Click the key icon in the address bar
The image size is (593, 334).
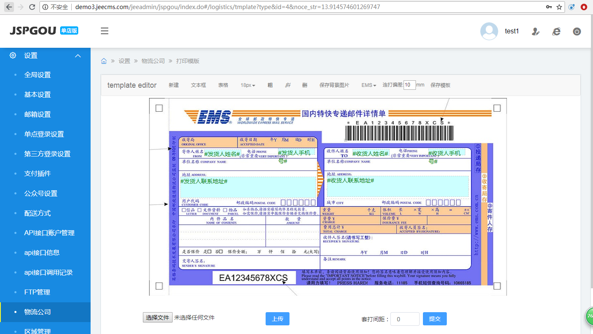pyautogui.click(x=549, y=7)
